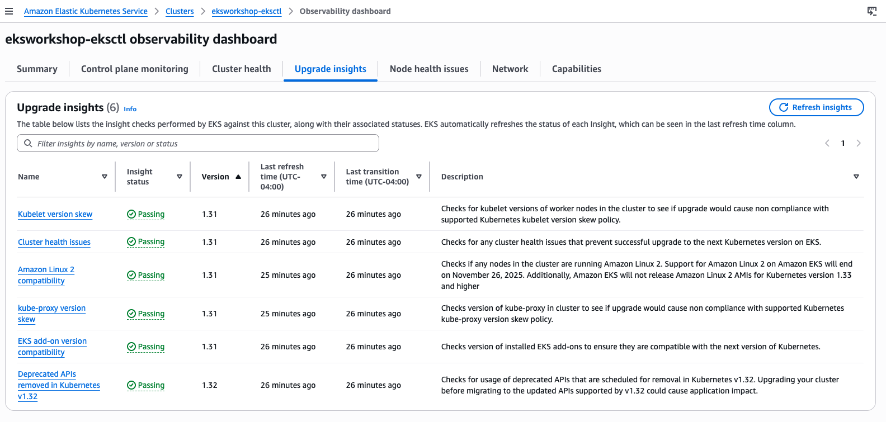Sort by Last transition time column arrow
The height and width of the screenshot is (422, 886).
tap(419, 177)
